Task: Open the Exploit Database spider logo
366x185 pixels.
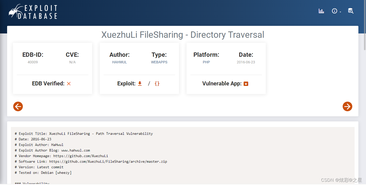Action: [33, 11]
